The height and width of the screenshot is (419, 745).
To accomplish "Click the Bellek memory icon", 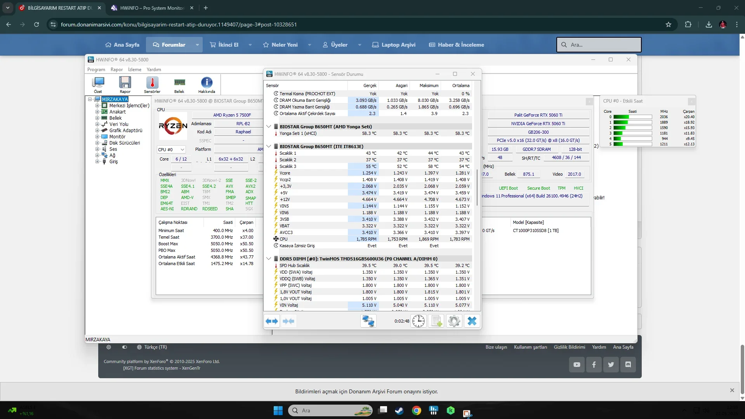I will click(179, 83).
